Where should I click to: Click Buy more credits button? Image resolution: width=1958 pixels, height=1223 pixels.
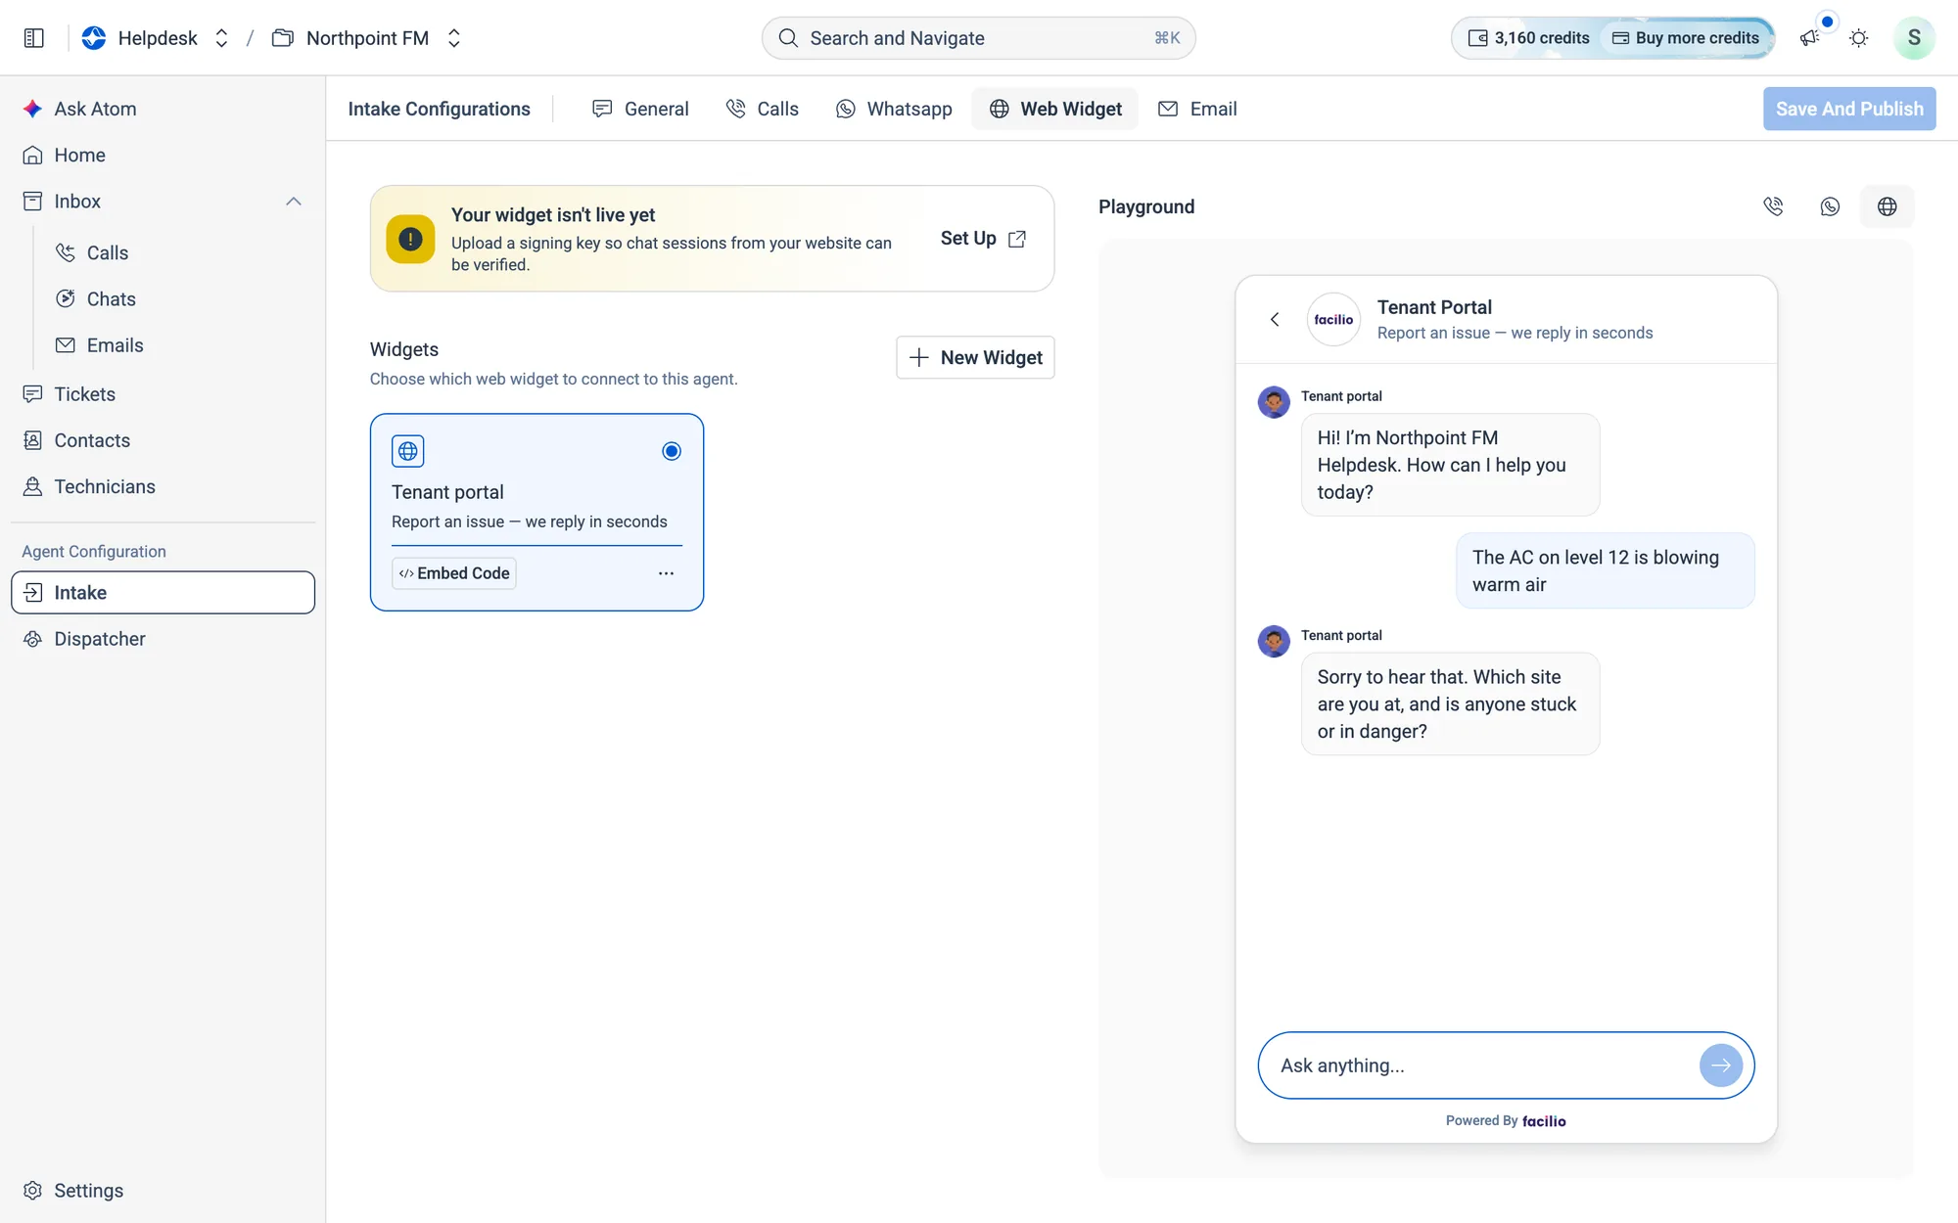[1686, 38]
